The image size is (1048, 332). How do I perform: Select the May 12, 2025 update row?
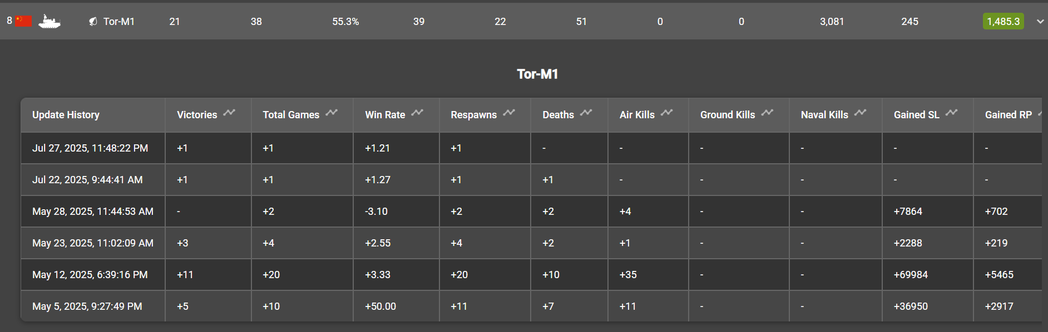531,275
